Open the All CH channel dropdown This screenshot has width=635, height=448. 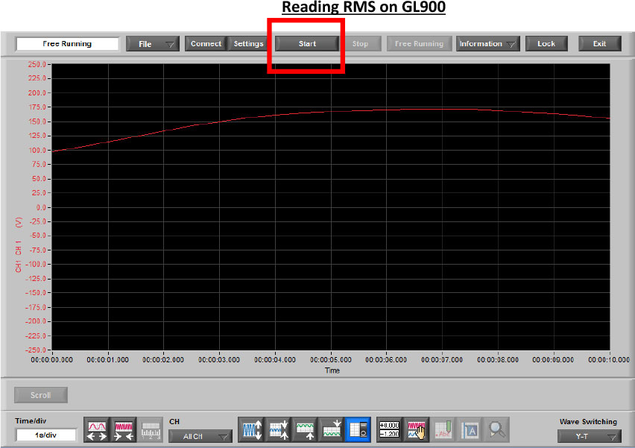pyautogui.click(x=200, y=437)
